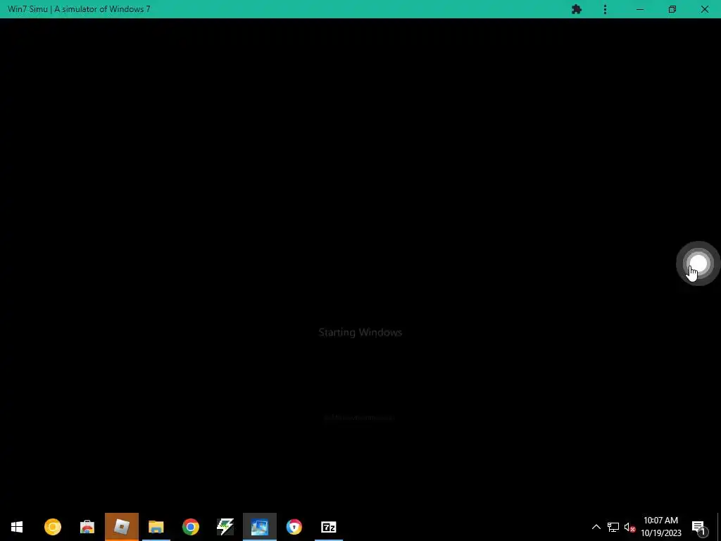Viewport: 721px width, 541px height.
Task: Click the 'Starting Windows' text
Action: 360,332
